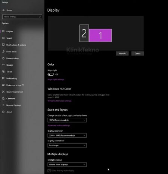The width and height of the screenshot is (168, 174).
Task: Click the Projecting to this PC icon
Action: [3, 85]
